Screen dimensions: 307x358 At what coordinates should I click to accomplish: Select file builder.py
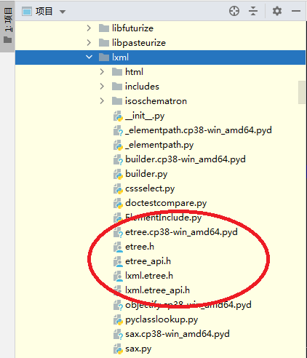146,174
